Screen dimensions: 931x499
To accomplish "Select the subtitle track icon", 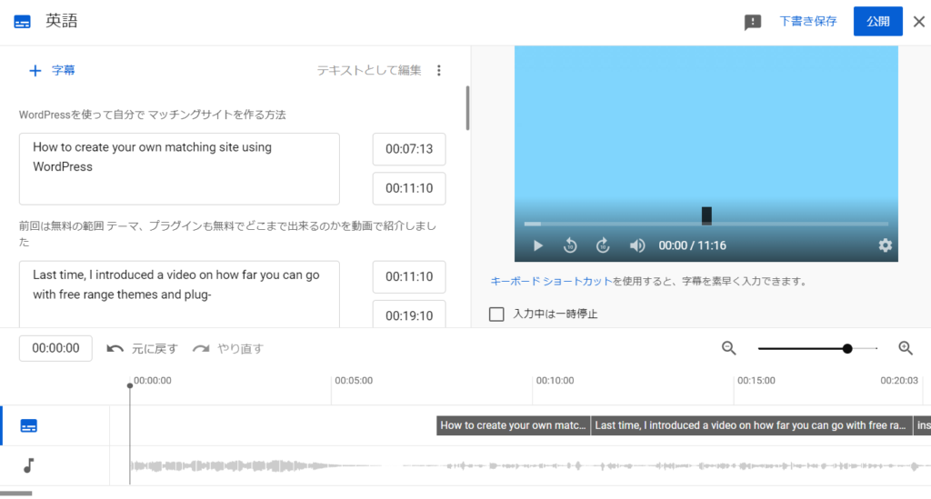I will 29,425.
